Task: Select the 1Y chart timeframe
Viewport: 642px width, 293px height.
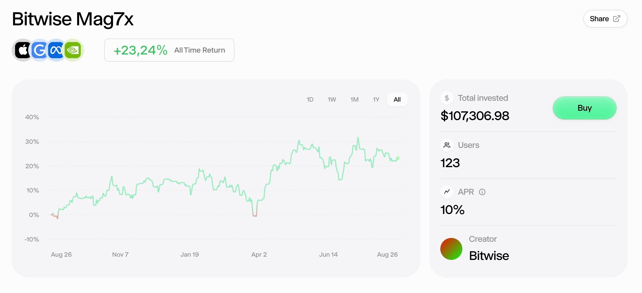Action: pyautogui.click(x=376, y=99)
